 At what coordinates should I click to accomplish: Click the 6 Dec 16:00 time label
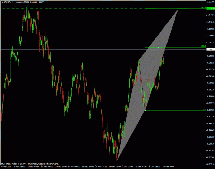pyautogui.click(x=141, y=167)
